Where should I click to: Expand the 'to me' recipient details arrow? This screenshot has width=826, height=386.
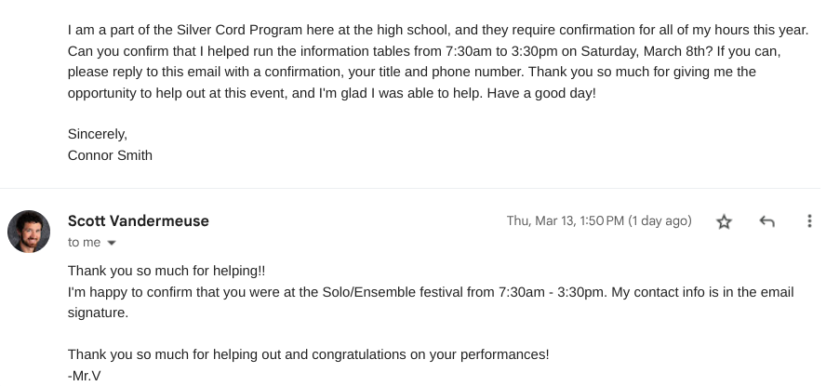click(x=113, y=243)
